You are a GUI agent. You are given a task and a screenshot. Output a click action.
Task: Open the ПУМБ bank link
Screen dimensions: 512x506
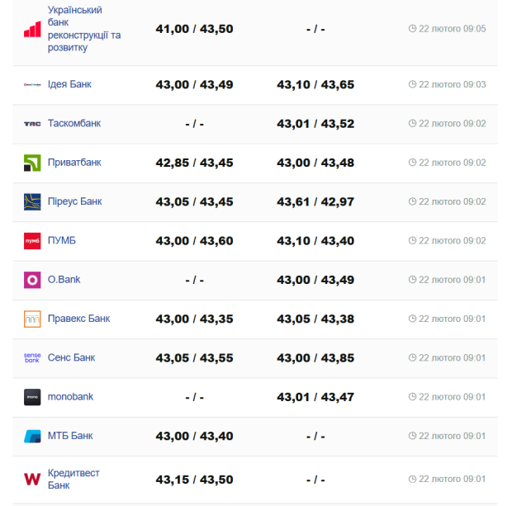coord(62,241)
